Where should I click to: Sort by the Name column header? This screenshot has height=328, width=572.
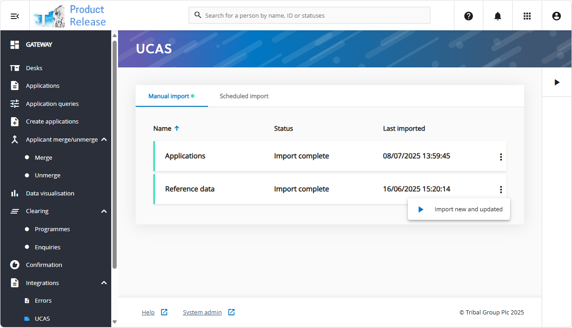(162, 128)
